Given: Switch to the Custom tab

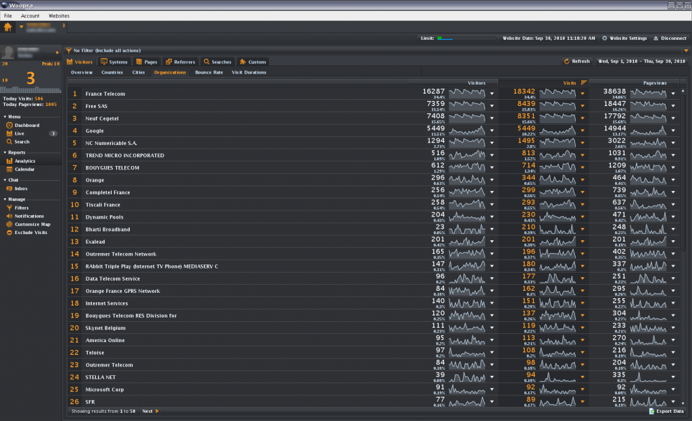Looking at the screenshot, I should pyautogui.click(x=253, y=61).
